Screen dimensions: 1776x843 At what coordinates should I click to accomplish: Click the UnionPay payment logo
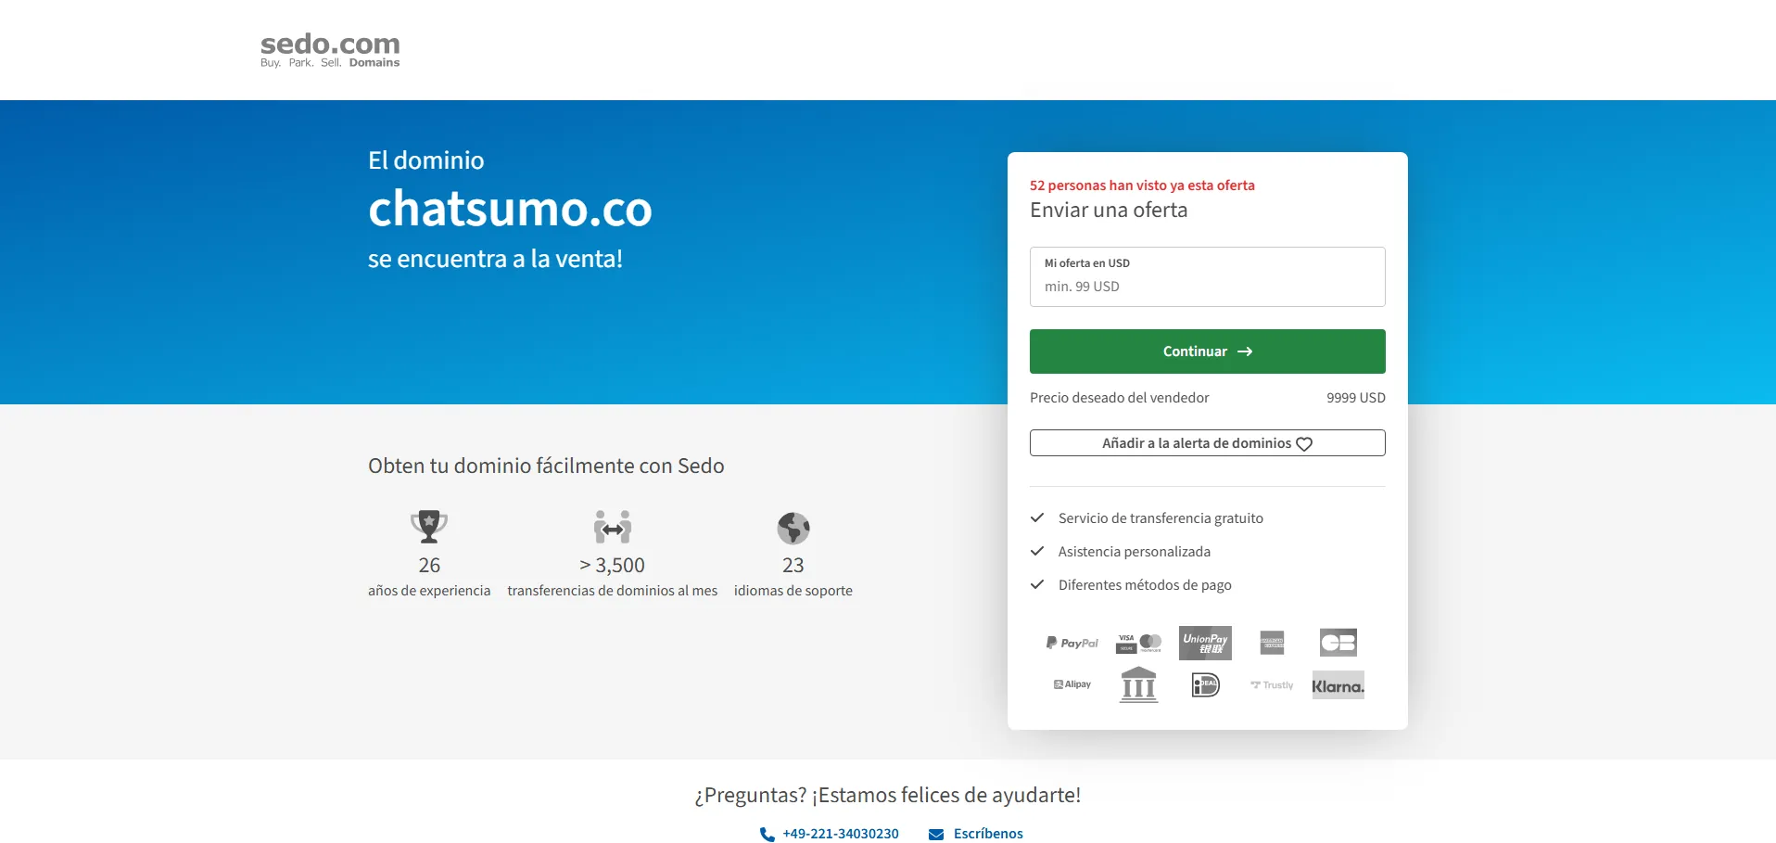point(1205,643)
